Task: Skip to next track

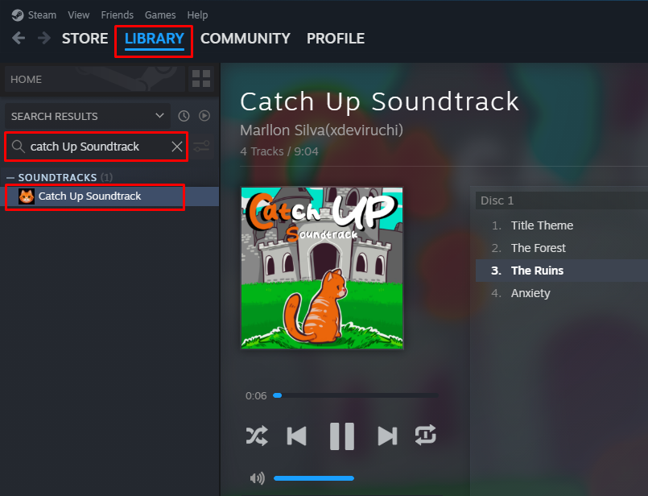Action: coord(387,436)
